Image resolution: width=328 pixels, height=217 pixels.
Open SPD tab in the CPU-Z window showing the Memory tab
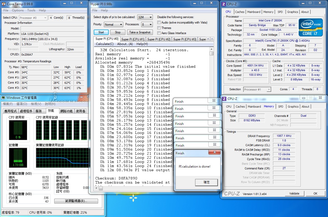pyautogui.click(x=281, y=107)
